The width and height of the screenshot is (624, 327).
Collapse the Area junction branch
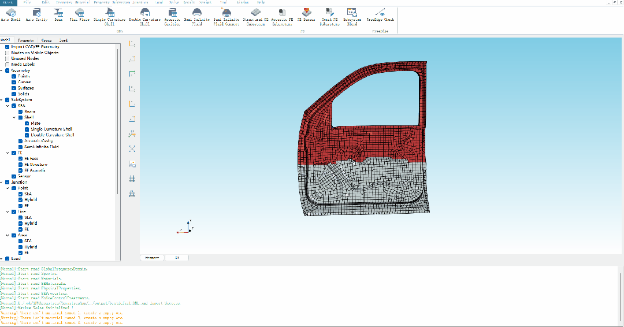coord(8,235)
